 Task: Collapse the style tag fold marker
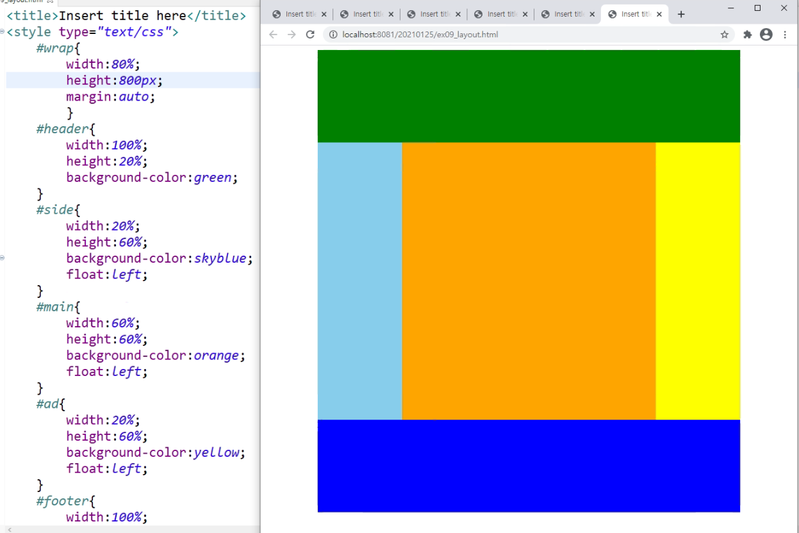pyautogui.click(x=3, y=31)
